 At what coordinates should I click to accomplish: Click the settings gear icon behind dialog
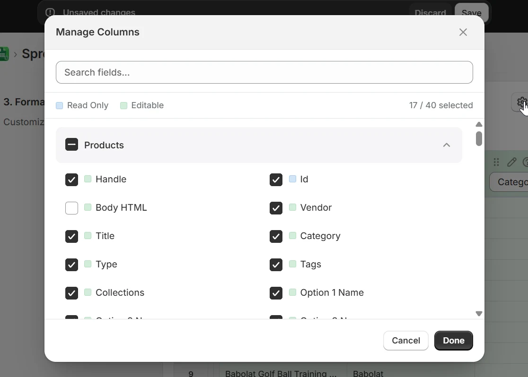pos(522,102)
